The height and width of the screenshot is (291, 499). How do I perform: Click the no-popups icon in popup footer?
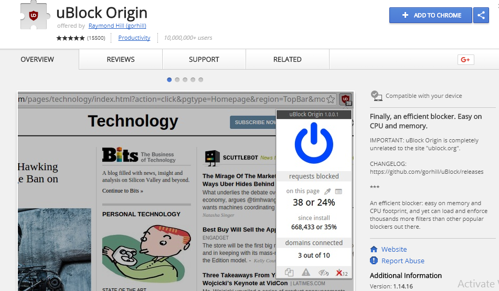tap(289, 272)
